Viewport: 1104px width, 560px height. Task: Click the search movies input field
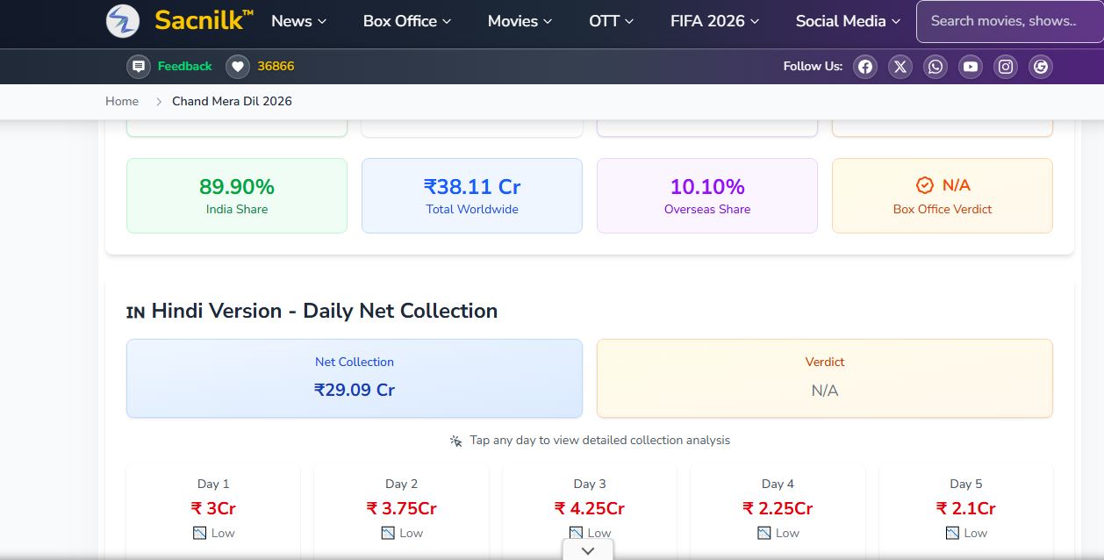click(1010, 21)
